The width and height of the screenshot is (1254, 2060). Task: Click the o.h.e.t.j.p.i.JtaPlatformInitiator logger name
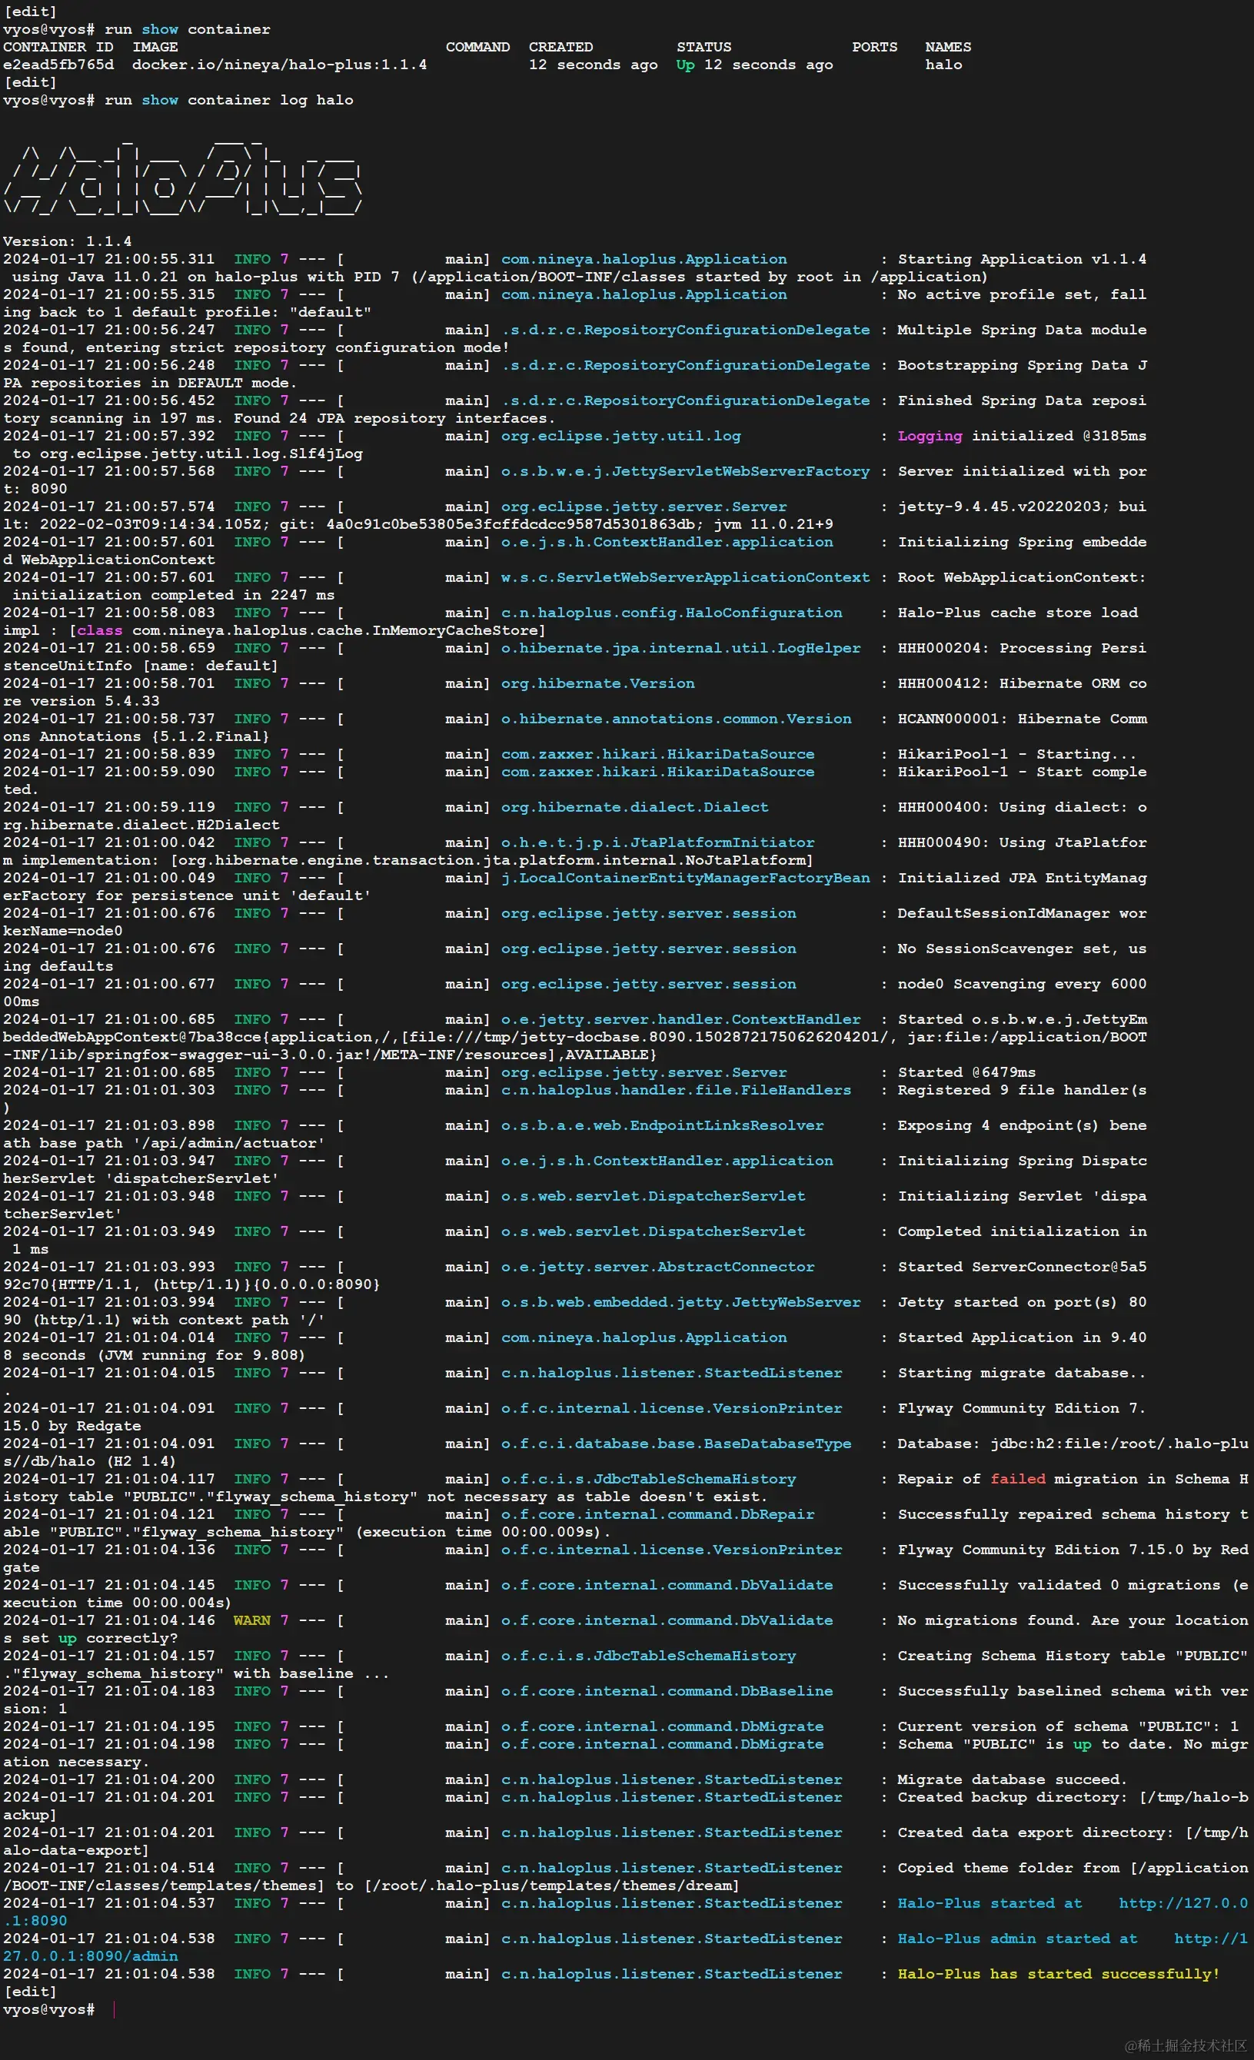(x=658, y=842)
